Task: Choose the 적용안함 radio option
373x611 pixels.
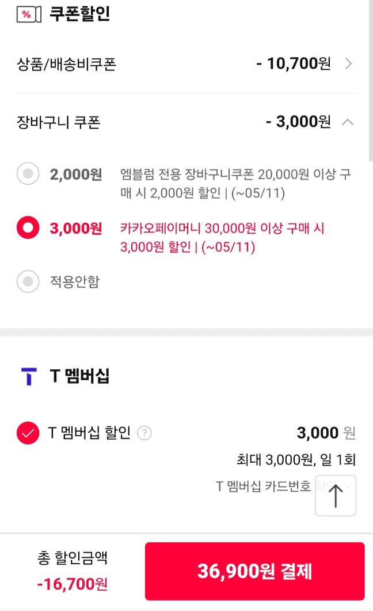Action: point(28,282)
